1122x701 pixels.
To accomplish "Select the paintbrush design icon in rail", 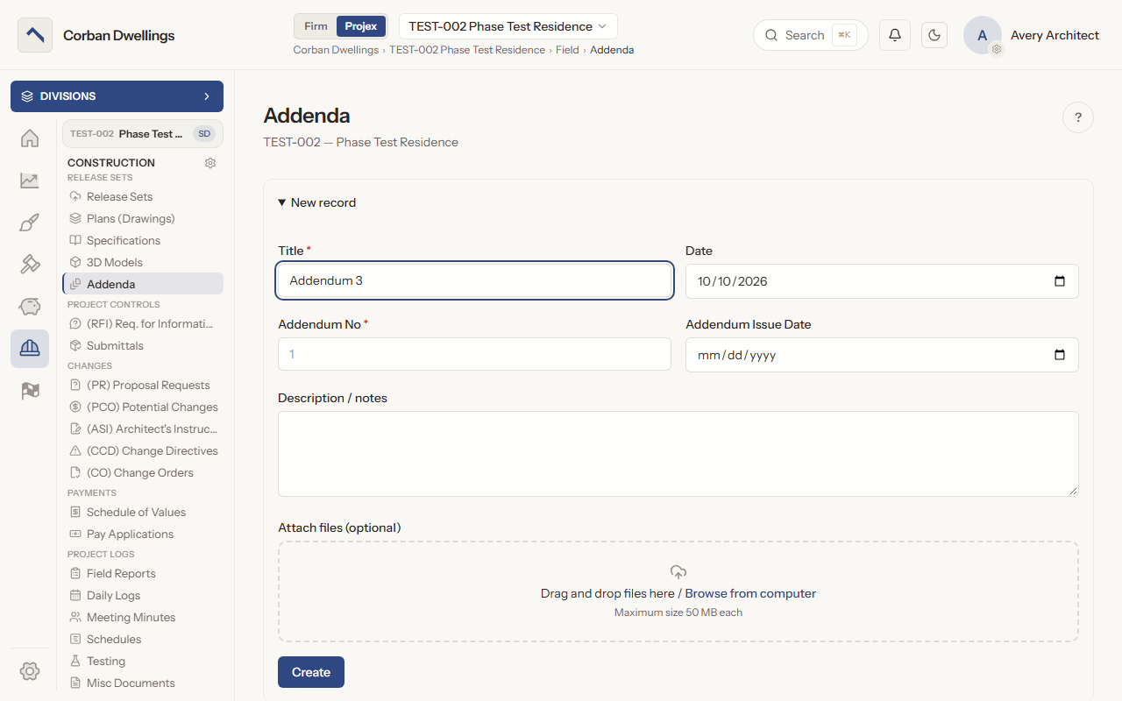I will [30, 223].
